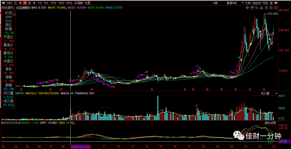Open the 多周期 multi-period view
This screenshot has height=149, width=291.
point(78,3)
